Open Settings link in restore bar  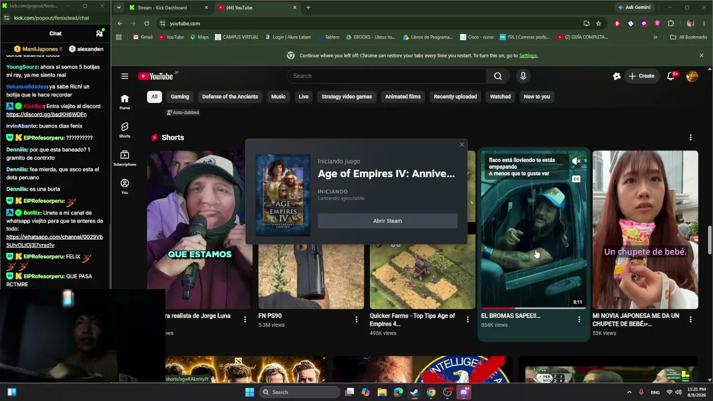point(528,56)
